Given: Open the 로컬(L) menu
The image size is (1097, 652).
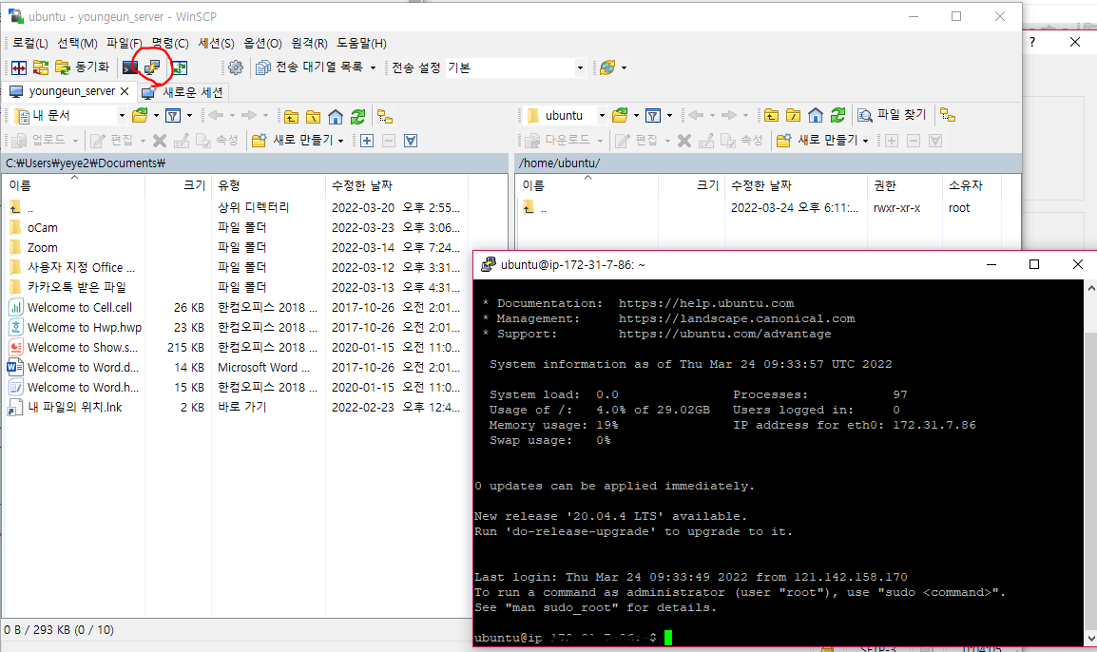Looking at the screenshot, I should coord(29,44).
